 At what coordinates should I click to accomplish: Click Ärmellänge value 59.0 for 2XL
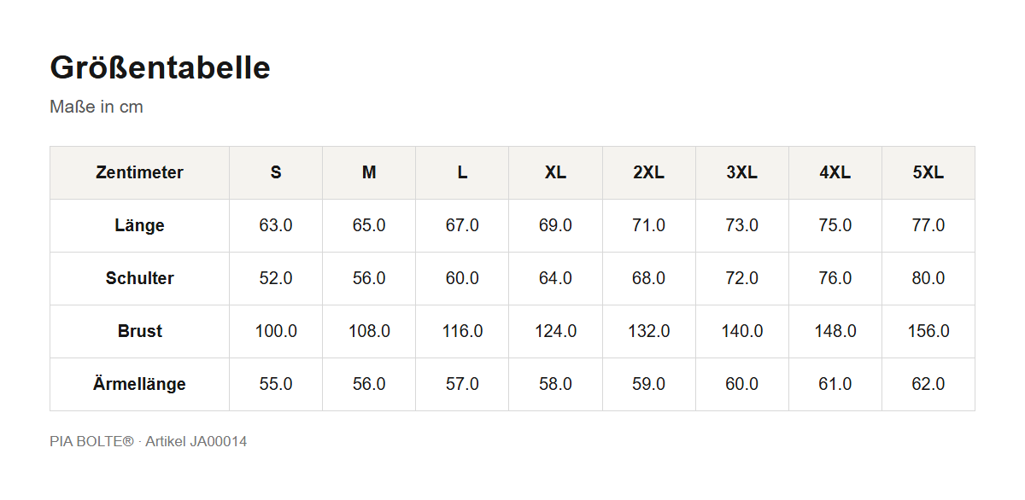click(x=649, y=384)
